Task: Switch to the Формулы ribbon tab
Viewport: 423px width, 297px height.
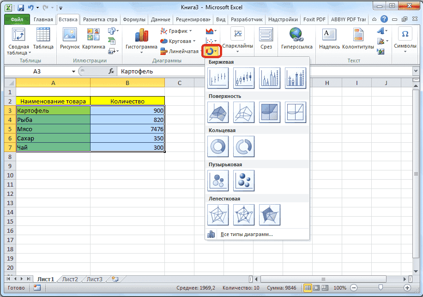Action: tap(134, 19)
